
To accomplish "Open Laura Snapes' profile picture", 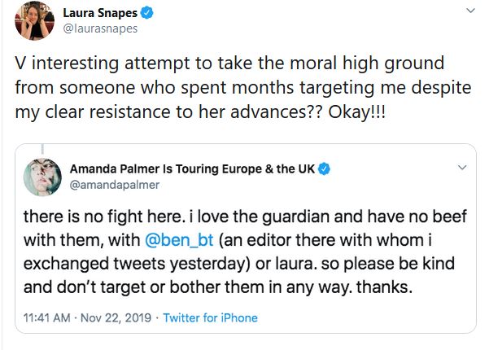I will coord(30,22).
